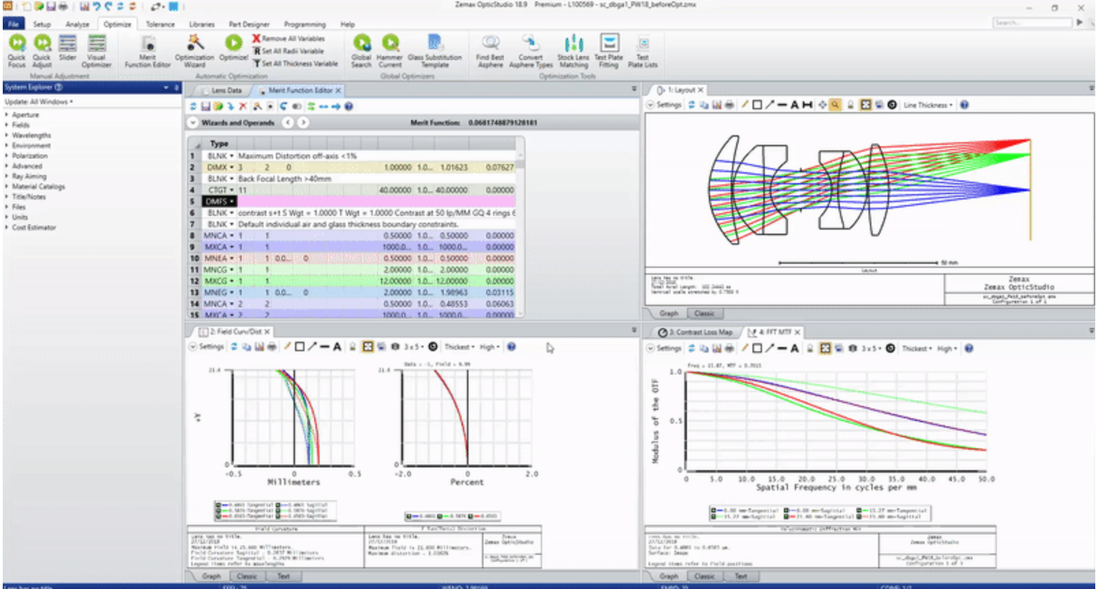Open Test Plate Fitting tool
This screenshot has width=1098, height=589.
point(608,51)
